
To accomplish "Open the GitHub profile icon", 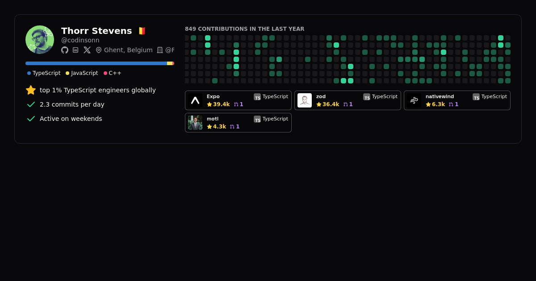I will [65, 50].
